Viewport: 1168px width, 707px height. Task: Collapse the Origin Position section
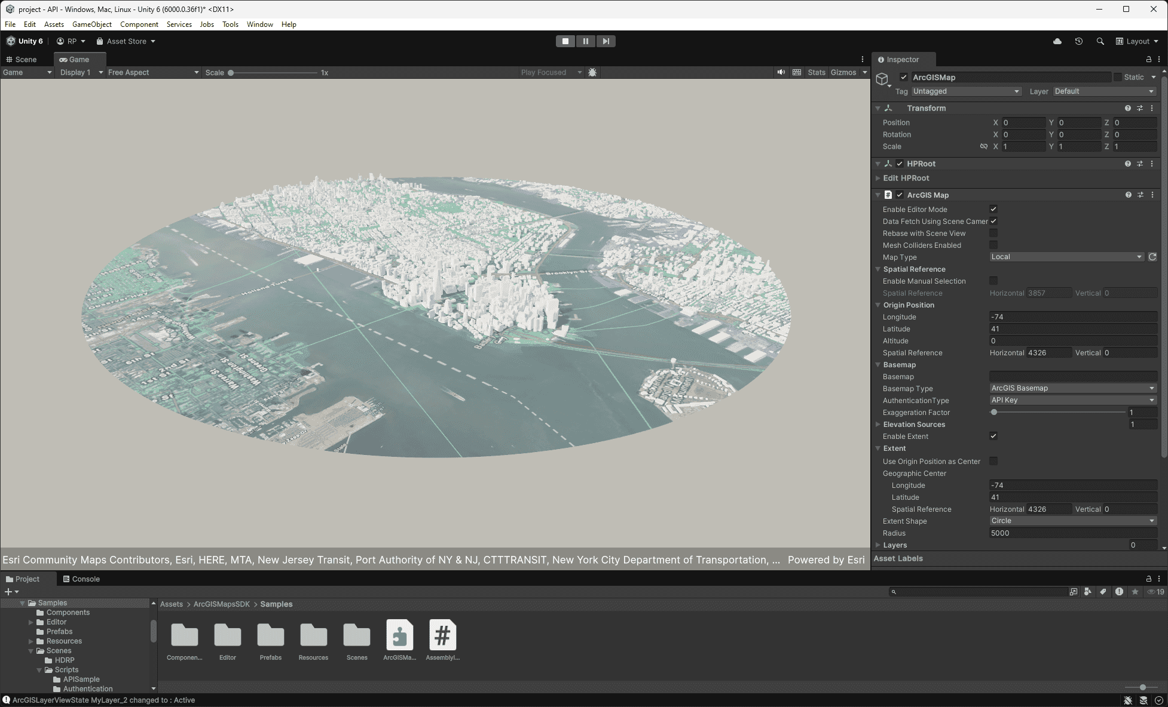click(877, 305)
